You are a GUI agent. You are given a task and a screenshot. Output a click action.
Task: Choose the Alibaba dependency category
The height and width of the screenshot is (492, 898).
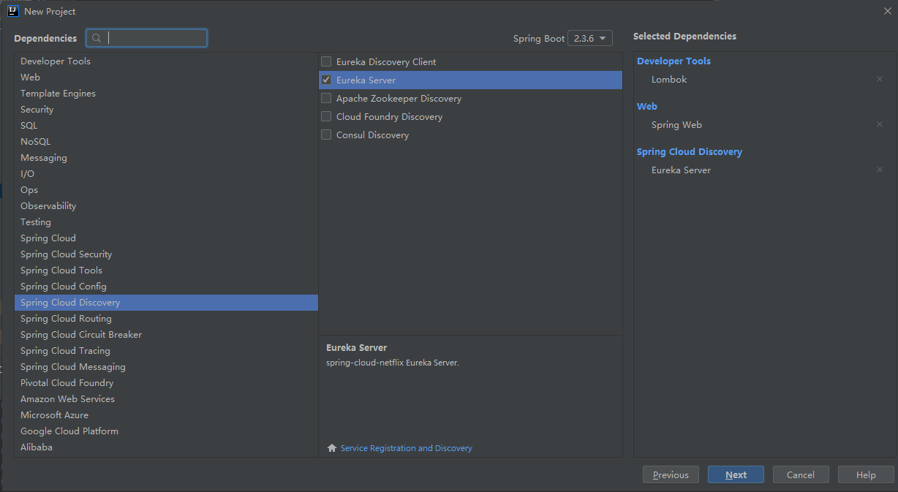37,447
